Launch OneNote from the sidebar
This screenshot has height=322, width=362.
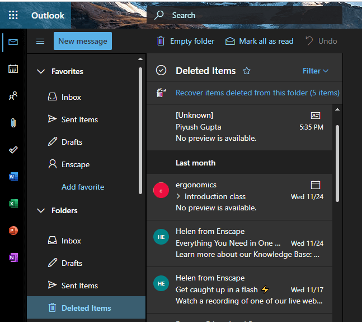tap(13, 257)
